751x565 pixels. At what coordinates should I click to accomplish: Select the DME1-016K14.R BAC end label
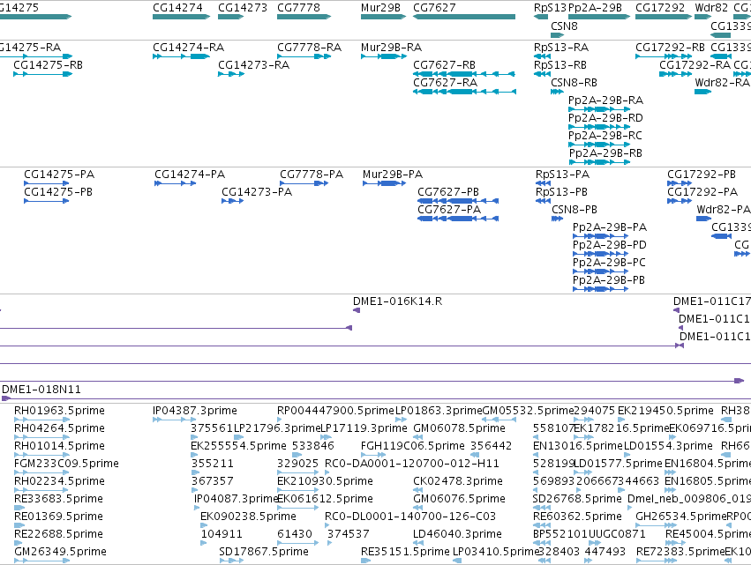pyautogui.click(x=397, y=301)
